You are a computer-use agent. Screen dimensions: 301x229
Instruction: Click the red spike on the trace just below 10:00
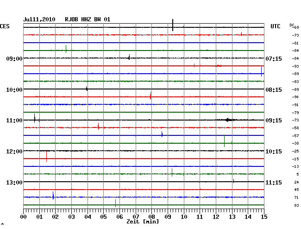[150, 95]
